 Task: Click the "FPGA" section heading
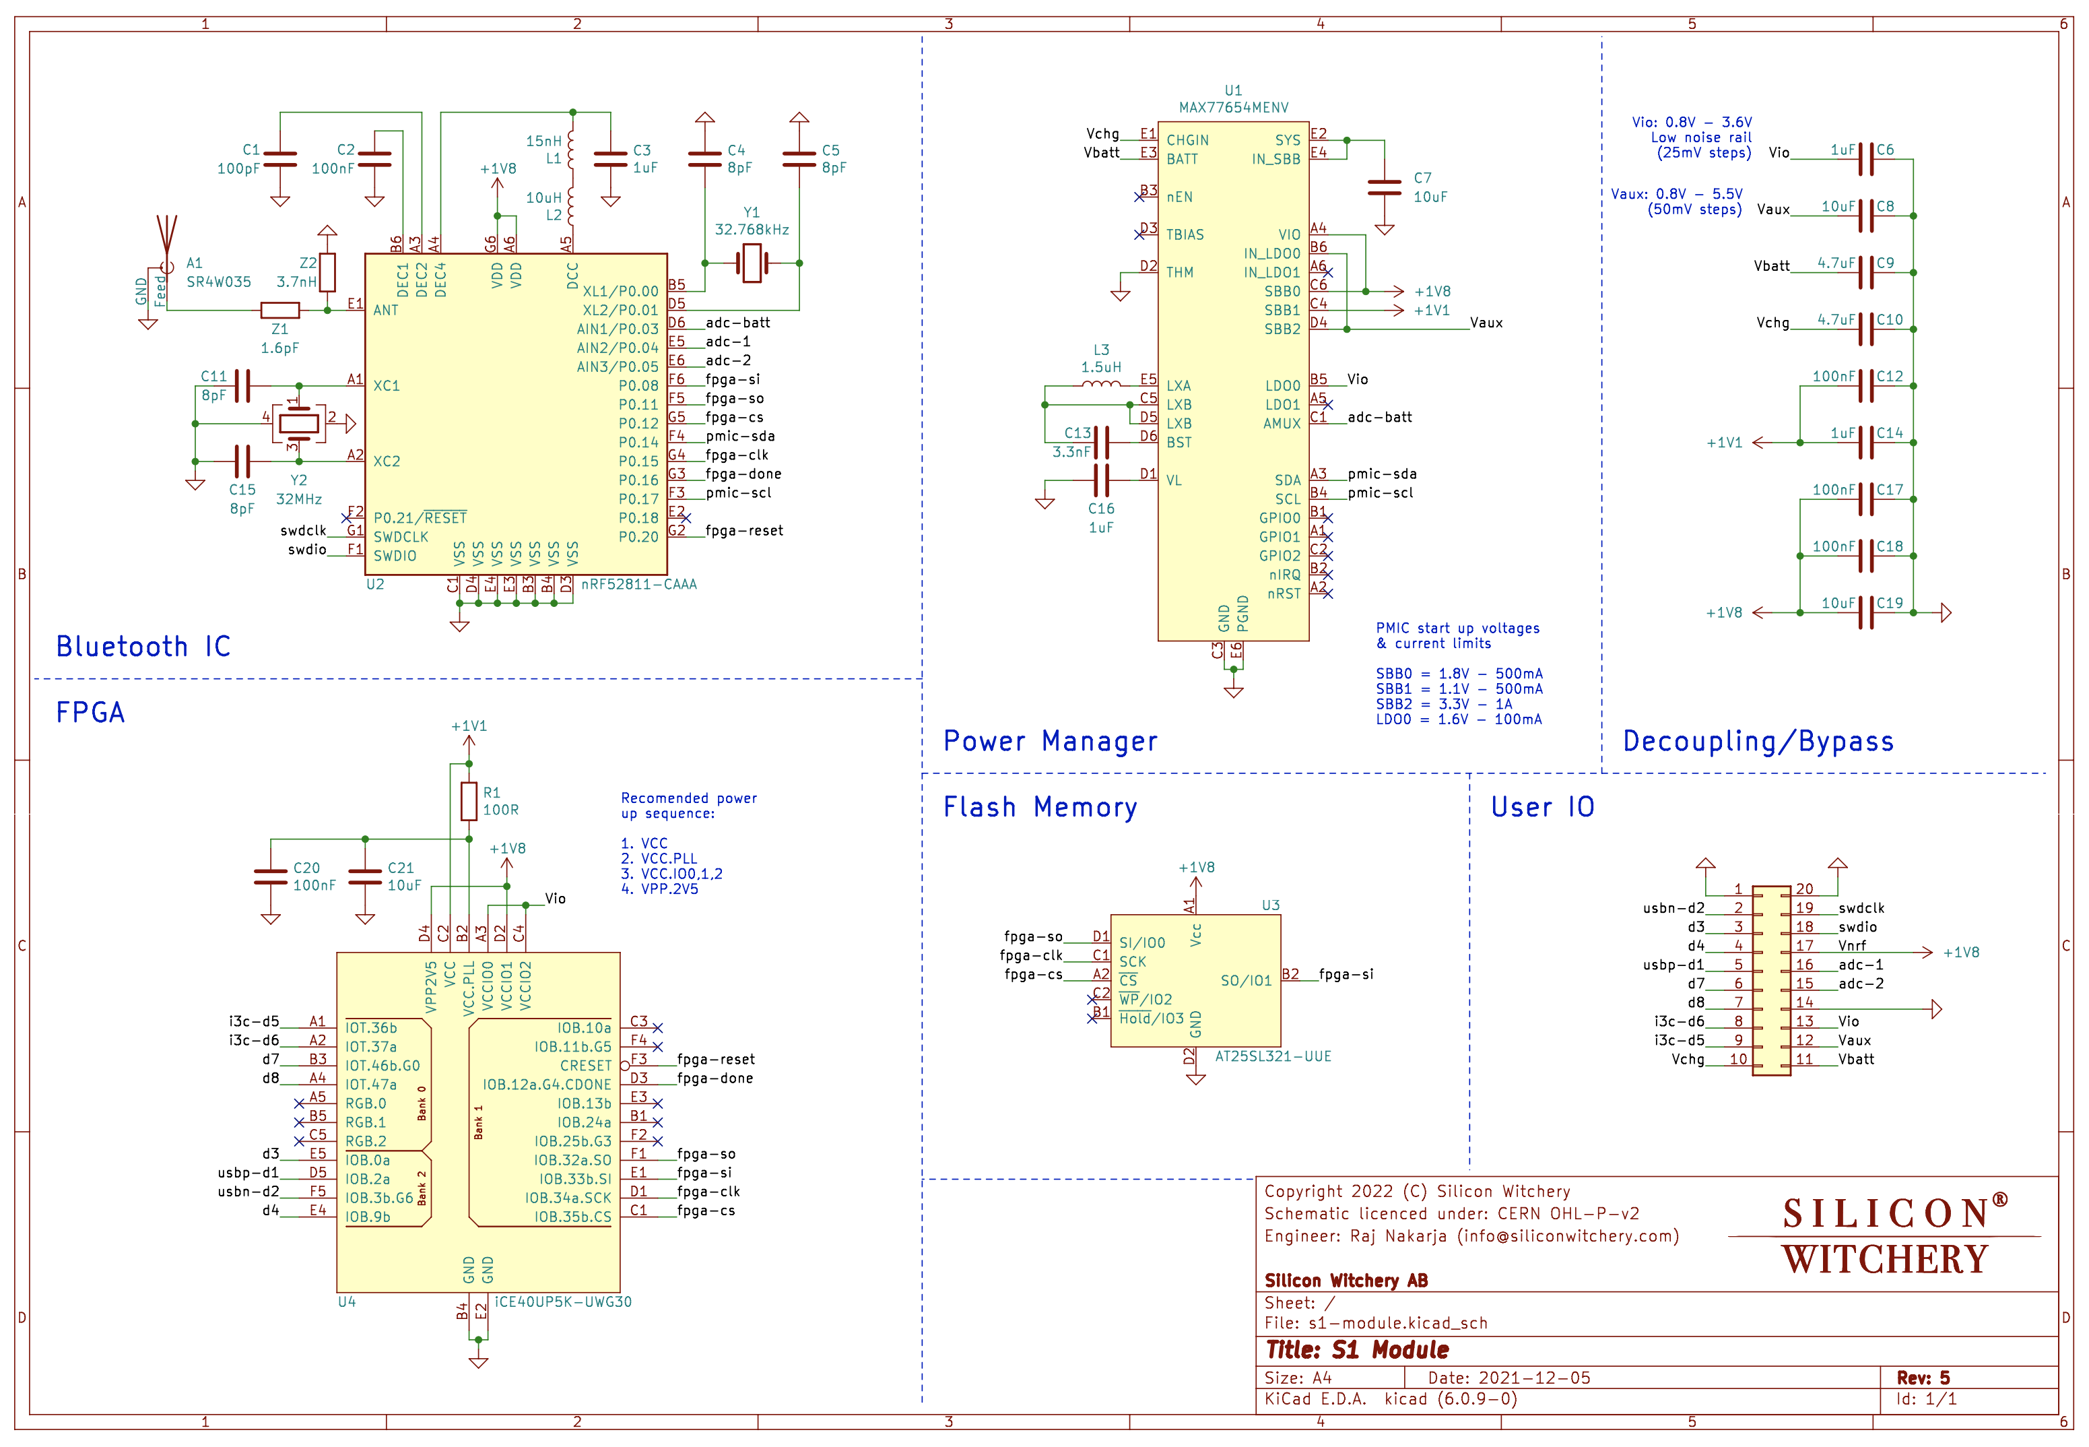tap(91, 713)
